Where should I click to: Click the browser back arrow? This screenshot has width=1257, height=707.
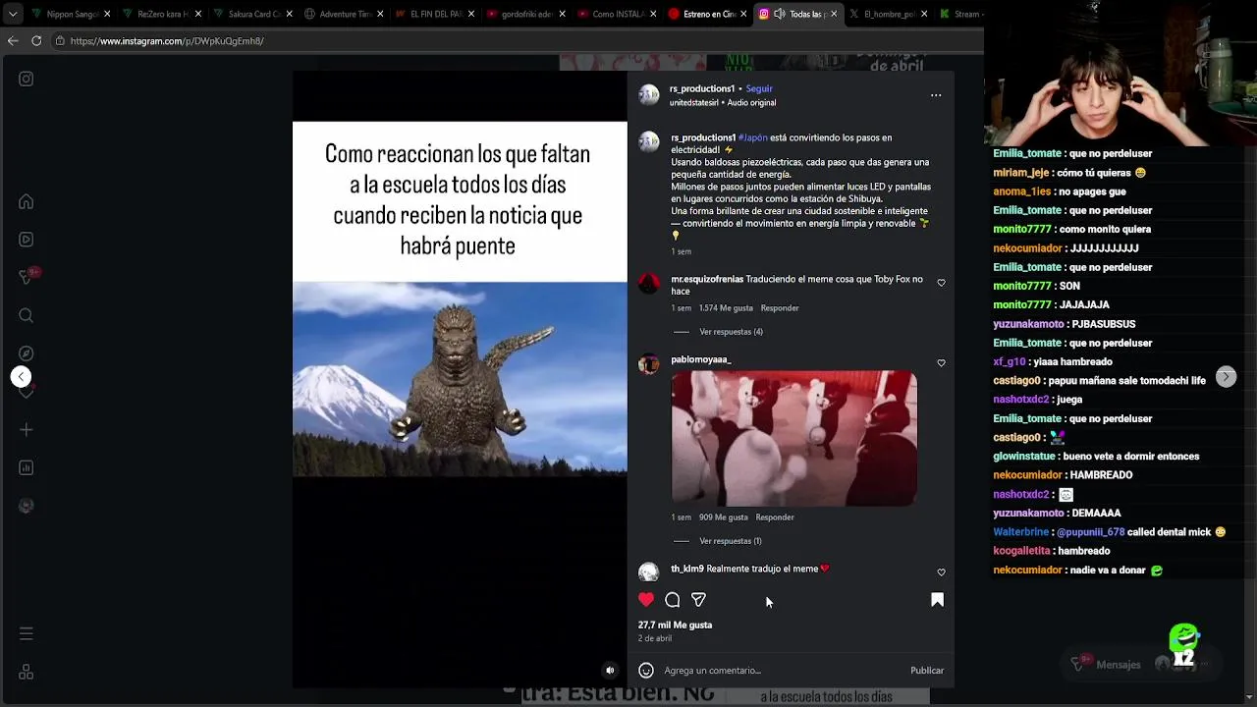coord(13,41)
